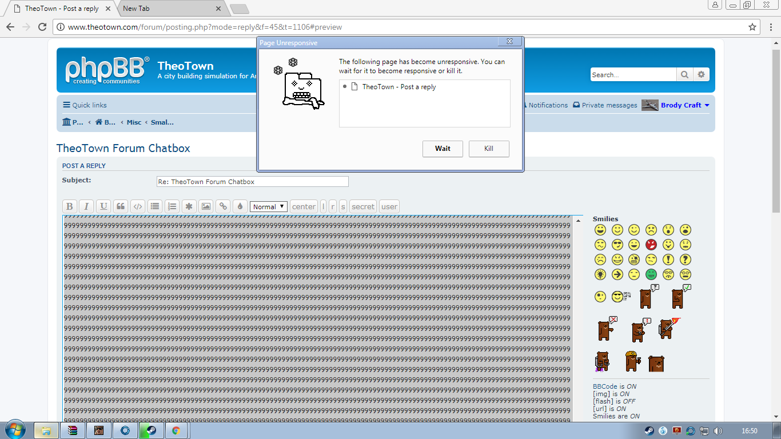Open Private messages link
This screenshot has height=439, width=781.
coord(605,105)
